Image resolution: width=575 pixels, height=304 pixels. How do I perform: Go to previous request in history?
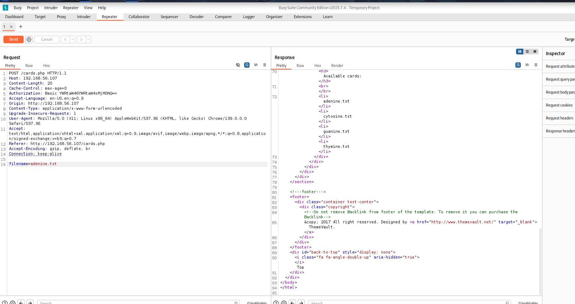[65, 39]
